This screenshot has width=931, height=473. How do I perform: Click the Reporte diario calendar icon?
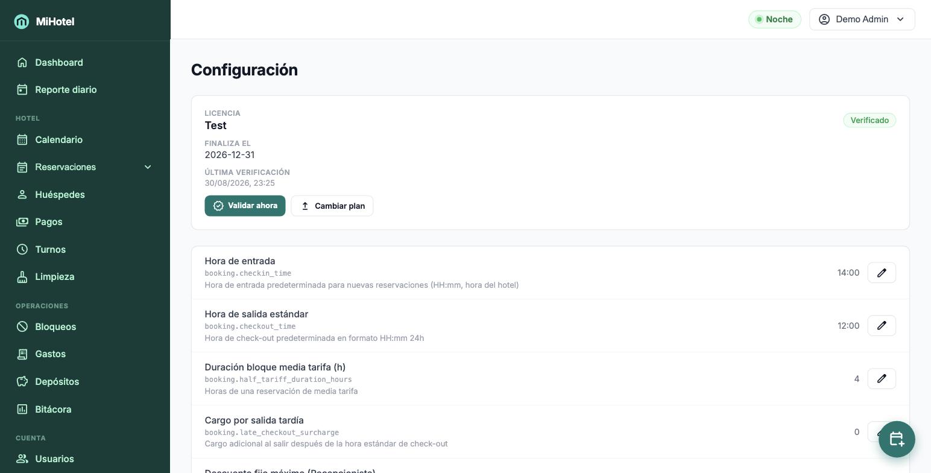pos(22,89)
